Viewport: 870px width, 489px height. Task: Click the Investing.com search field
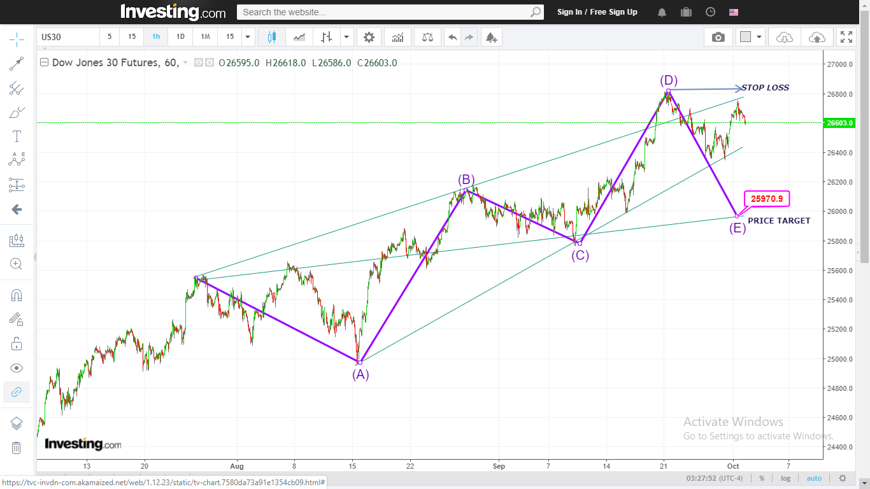click(383, 12)
